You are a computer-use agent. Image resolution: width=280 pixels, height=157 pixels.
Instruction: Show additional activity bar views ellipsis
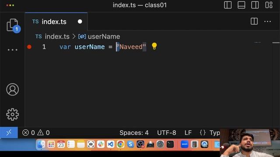click(x=13, y=50)
